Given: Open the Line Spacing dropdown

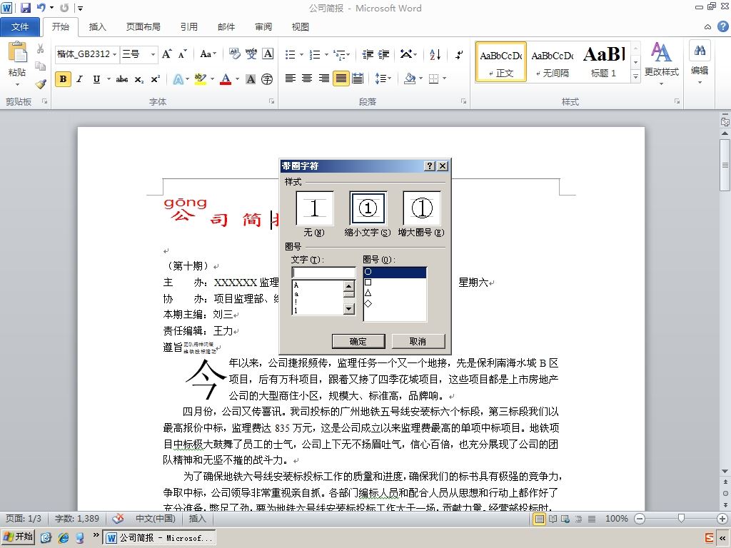Looking at the screenshot, I should point(383,78).
